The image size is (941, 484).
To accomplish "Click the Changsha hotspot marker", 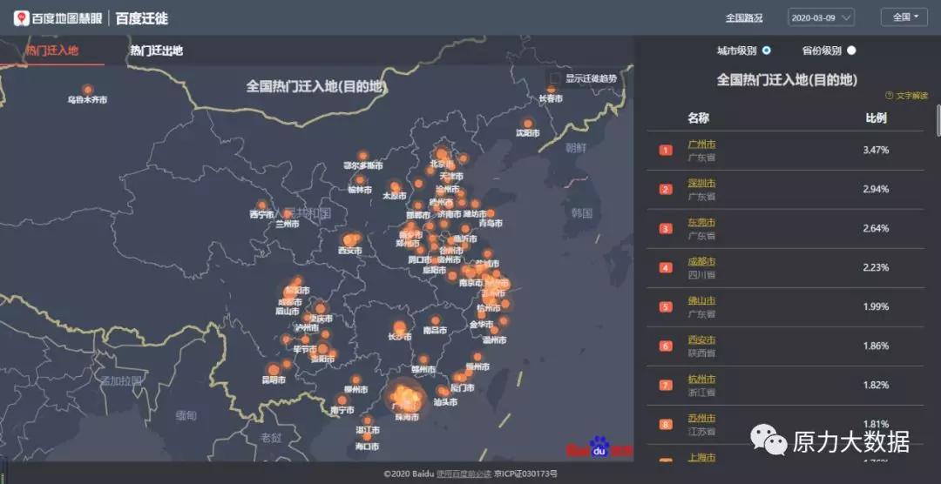I will coord(399,327).
